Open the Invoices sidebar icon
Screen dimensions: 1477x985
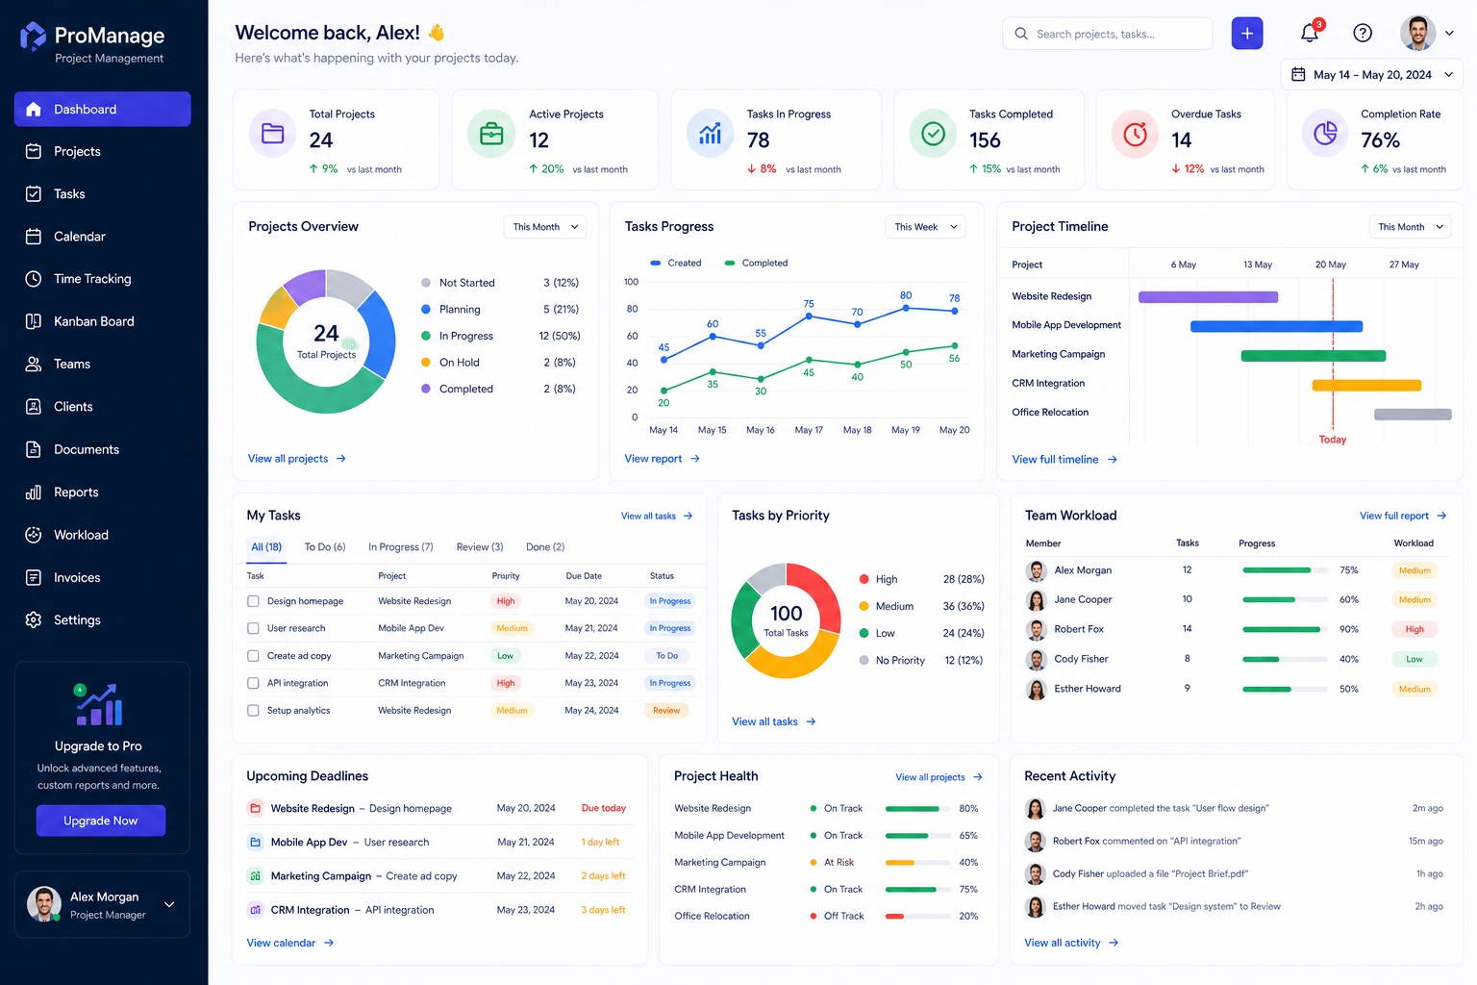point(34,577)
